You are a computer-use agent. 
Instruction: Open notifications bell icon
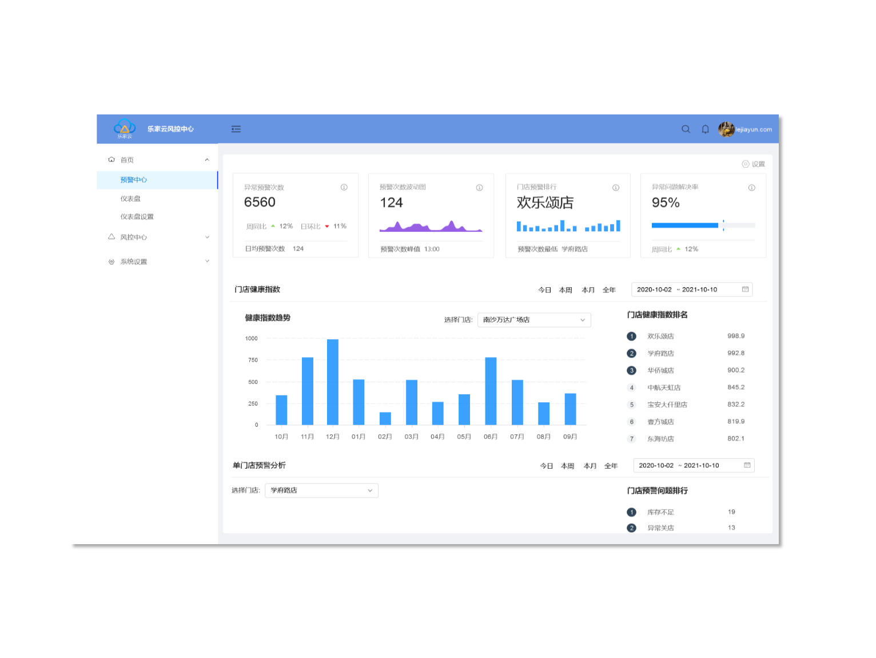pos(705,129)
